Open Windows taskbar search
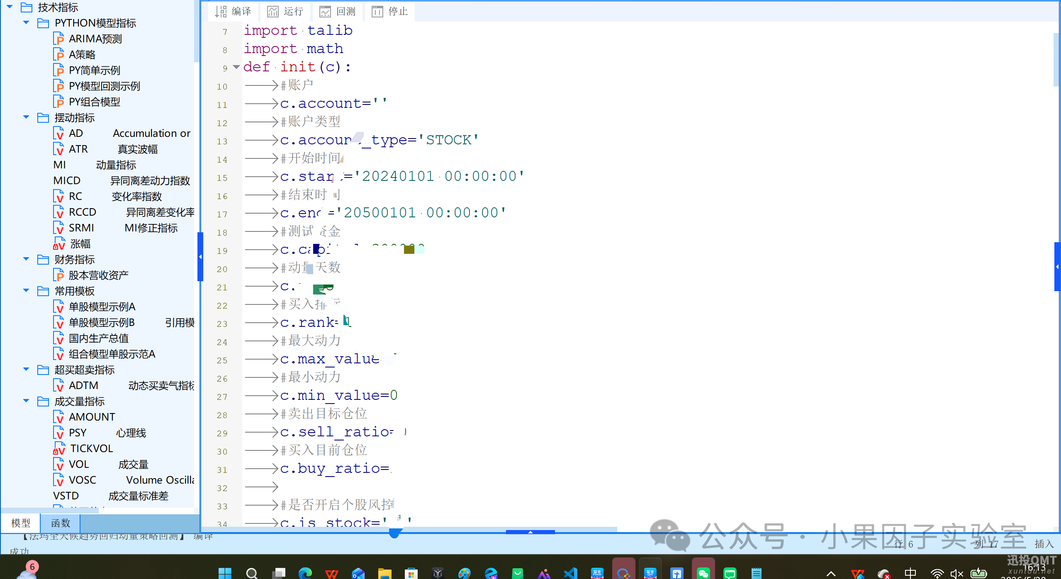Image resolution: width=1061 pixels, height=579 pixels. [251, 574]
